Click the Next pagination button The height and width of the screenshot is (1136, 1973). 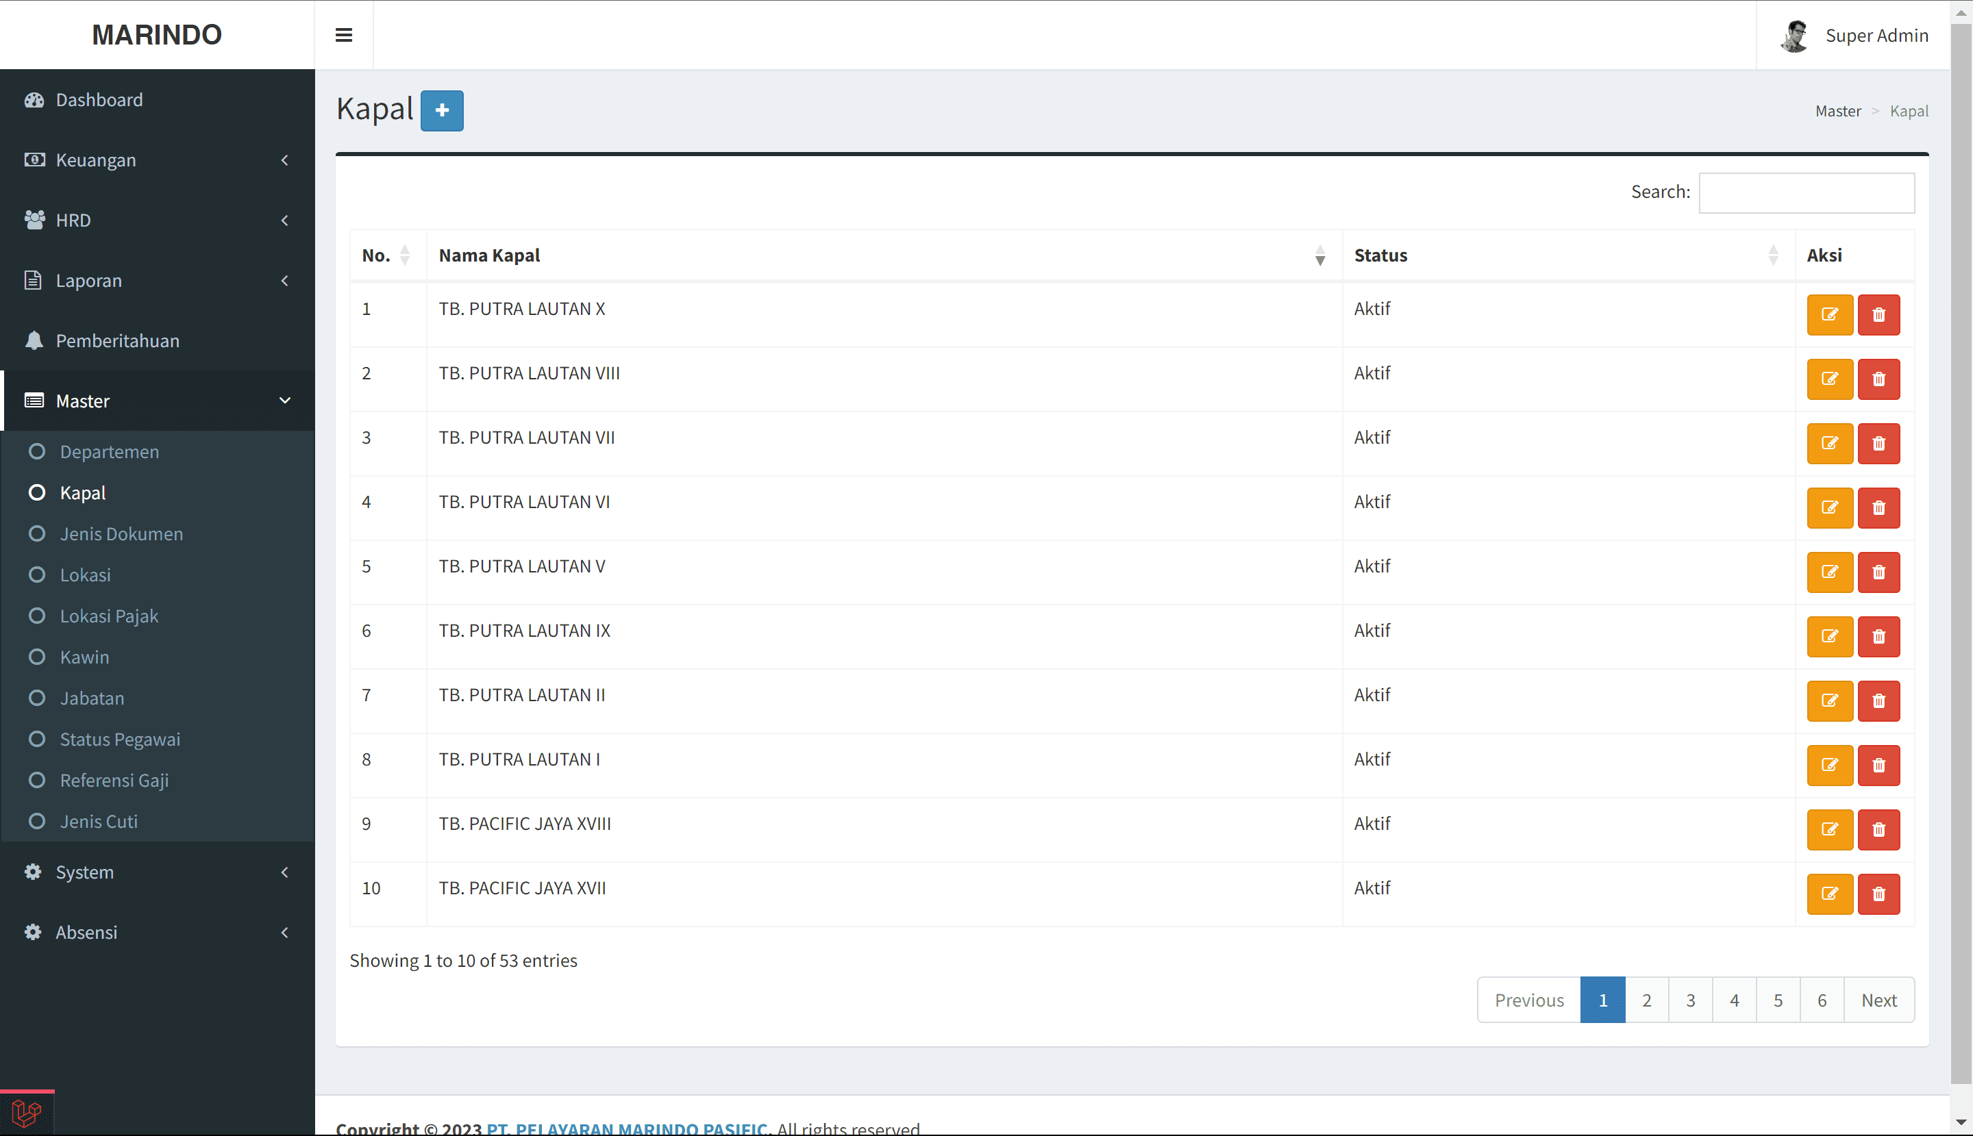tap(1878, 1000)
